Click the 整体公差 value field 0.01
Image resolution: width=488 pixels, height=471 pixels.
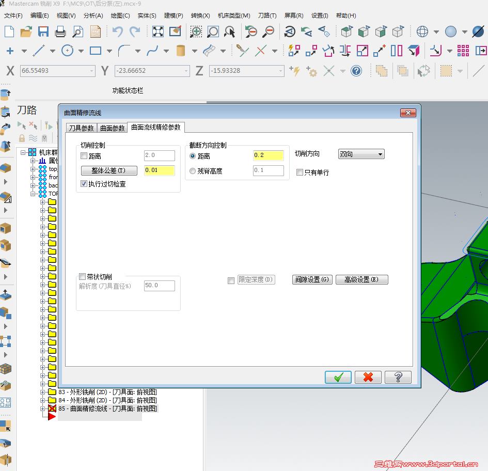click(x=160, y=170)
